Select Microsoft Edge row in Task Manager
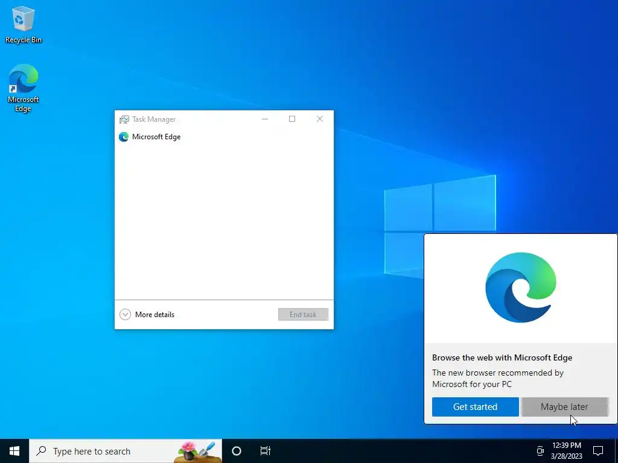Viewport: 618px width, 463px height. click(x=224, y=137)
